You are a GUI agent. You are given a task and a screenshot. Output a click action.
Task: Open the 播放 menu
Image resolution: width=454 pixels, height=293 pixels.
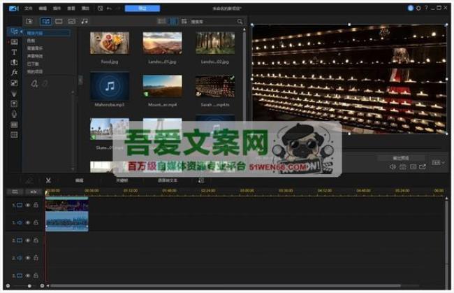(85, 8)
